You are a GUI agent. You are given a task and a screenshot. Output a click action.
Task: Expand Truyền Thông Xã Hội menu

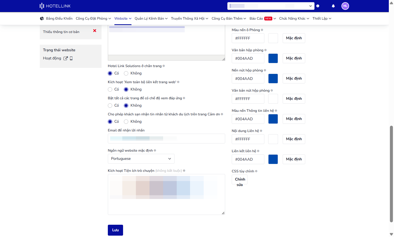pyautogui.click(x=190, y=19)
